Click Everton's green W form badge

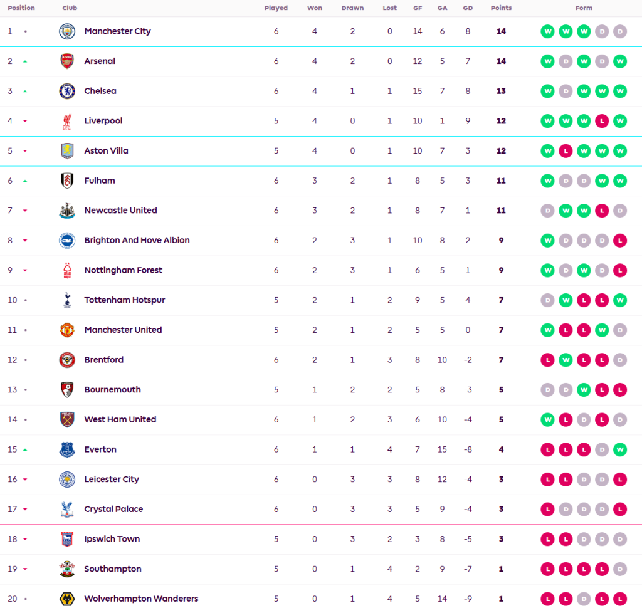pyautogui.click(x=620, y=449)
